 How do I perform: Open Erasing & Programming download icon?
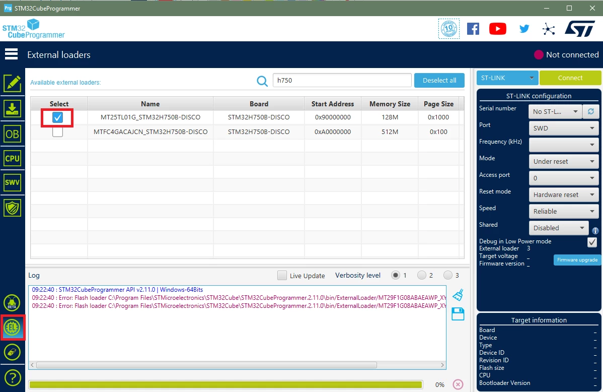12,109
